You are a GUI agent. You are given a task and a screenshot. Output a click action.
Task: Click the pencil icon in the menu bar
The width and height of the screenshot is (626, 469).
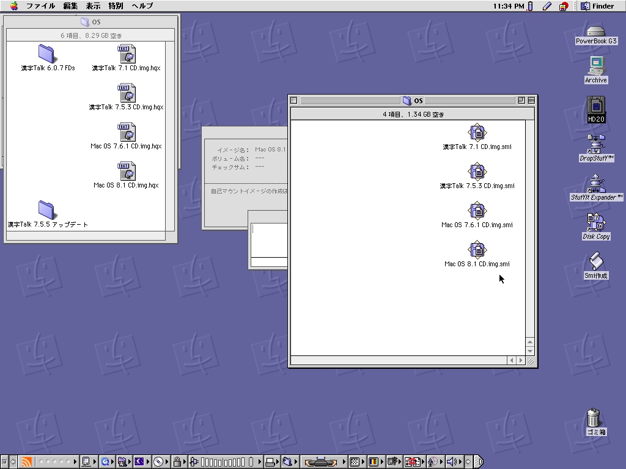click(547, 6)
